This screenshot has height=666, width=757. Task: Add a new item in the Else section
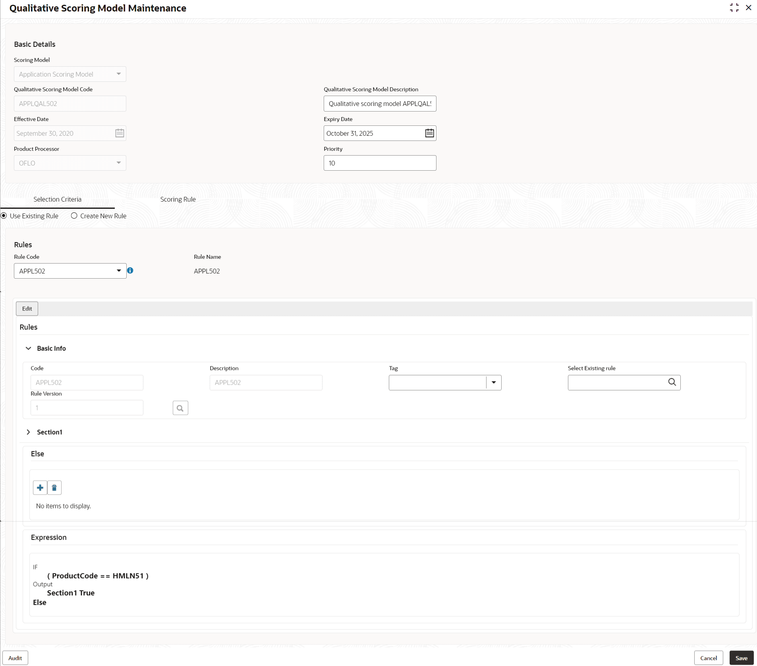coord(40,487)
